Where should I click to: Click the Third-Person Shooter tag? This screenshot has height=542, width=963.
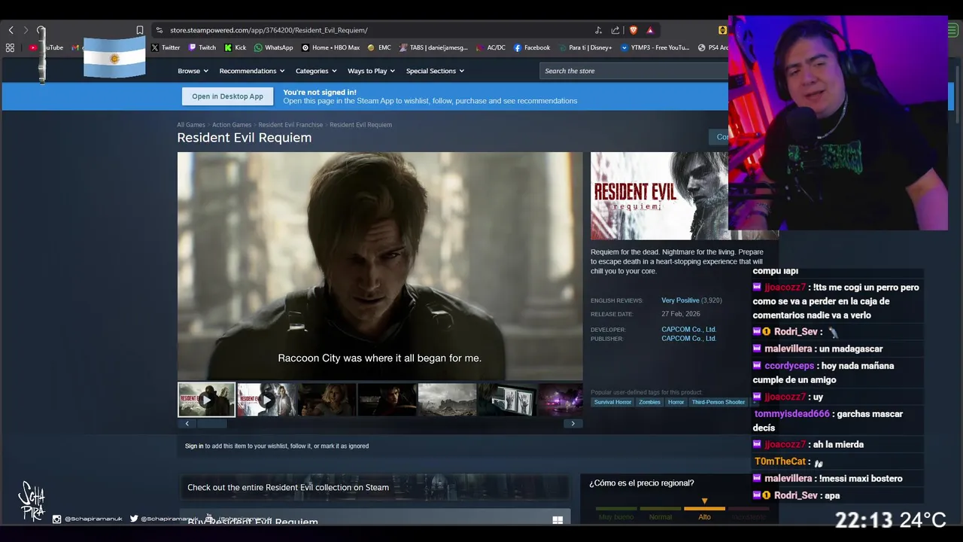pyautogui.click(x=718, y=402)
